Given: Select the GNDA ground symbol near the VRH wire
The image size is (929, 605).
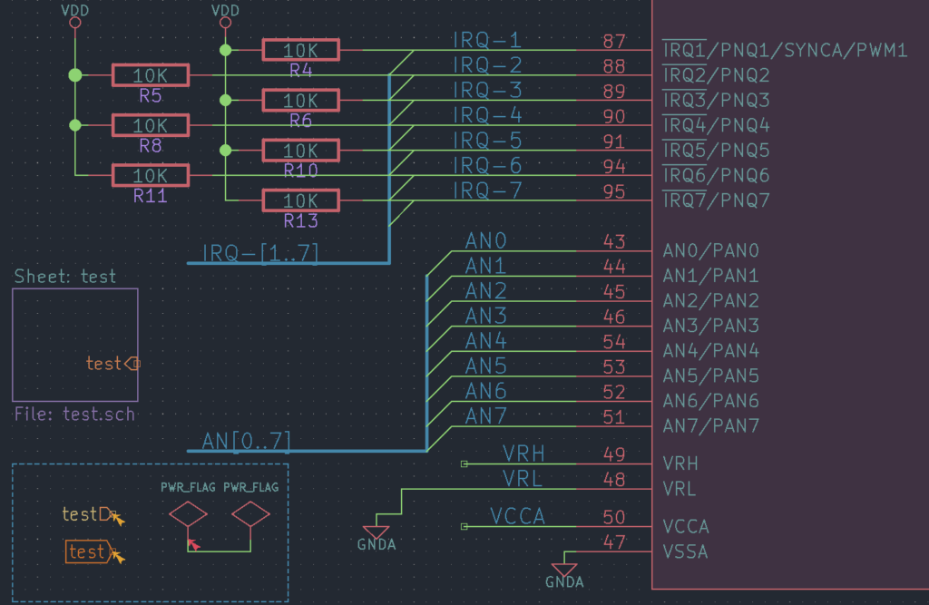Looking at the screenshot, I should [376, 531].
